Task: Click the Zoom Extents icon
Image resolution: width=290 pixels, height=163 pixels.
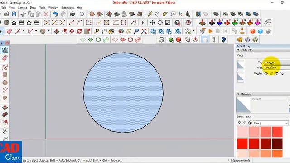Action: 144,31
